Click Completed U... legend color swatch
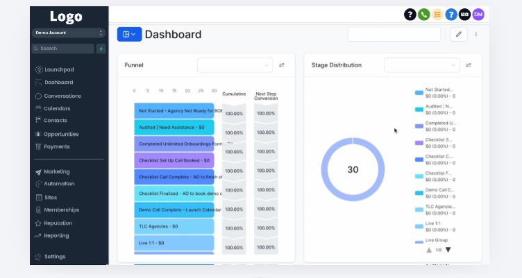Viewport: 522px width, 278px height. (419, 126)
